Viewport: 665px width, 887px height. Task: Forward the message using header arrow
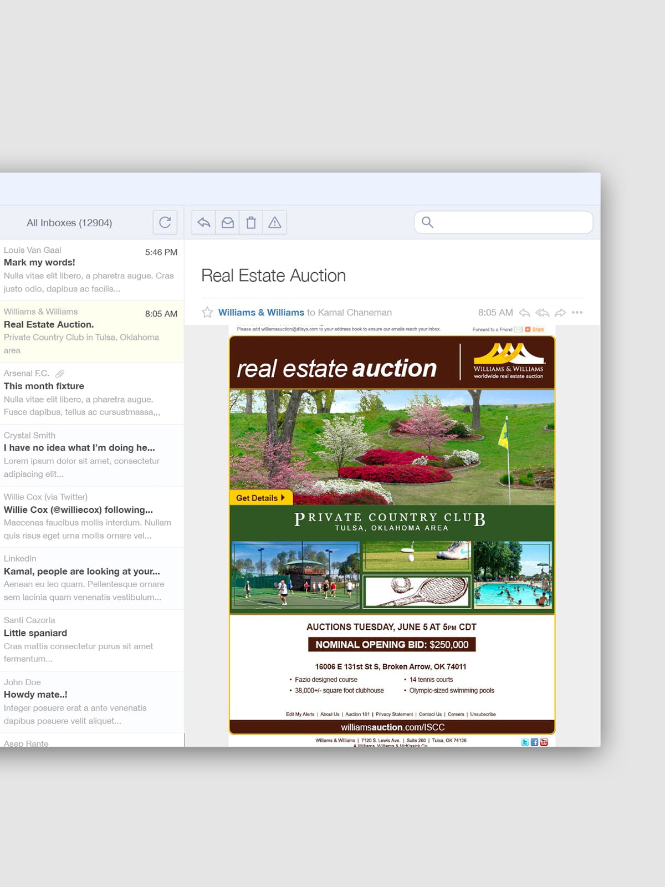point(560,313)
